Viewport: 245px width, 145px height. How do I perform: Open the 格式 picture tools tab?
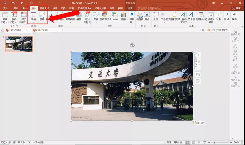tap(130, 8)
